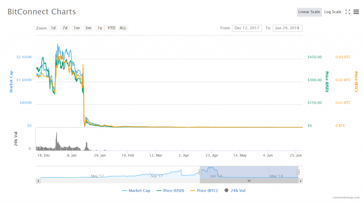Screen dimensions: 363x202
Task: Edit the To date field
Action: tap(287, 28)
